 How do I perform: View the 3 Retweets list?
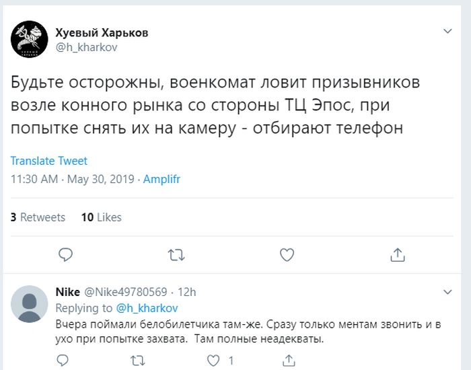pyautogui.click(x=38, y=217)
